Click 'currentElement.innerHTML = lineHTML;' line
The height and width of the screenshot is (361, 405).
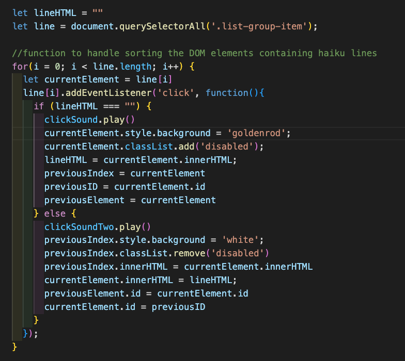click(x=141, y=280)
